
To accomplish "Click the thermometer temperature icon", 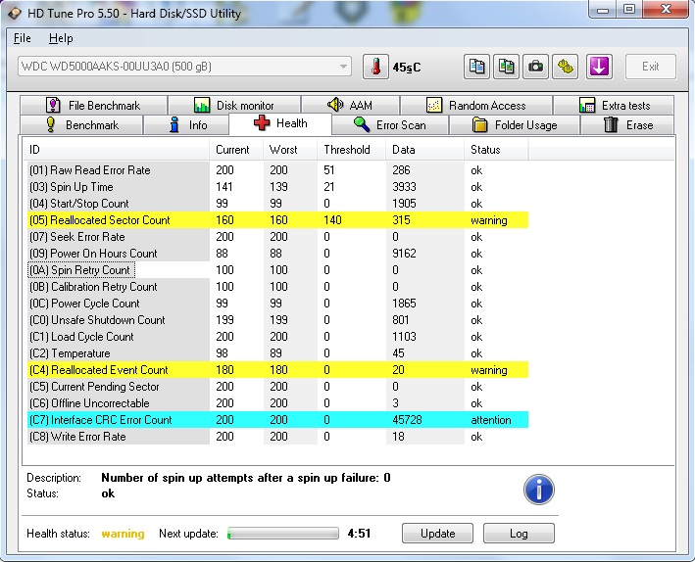I will point(375,67).
